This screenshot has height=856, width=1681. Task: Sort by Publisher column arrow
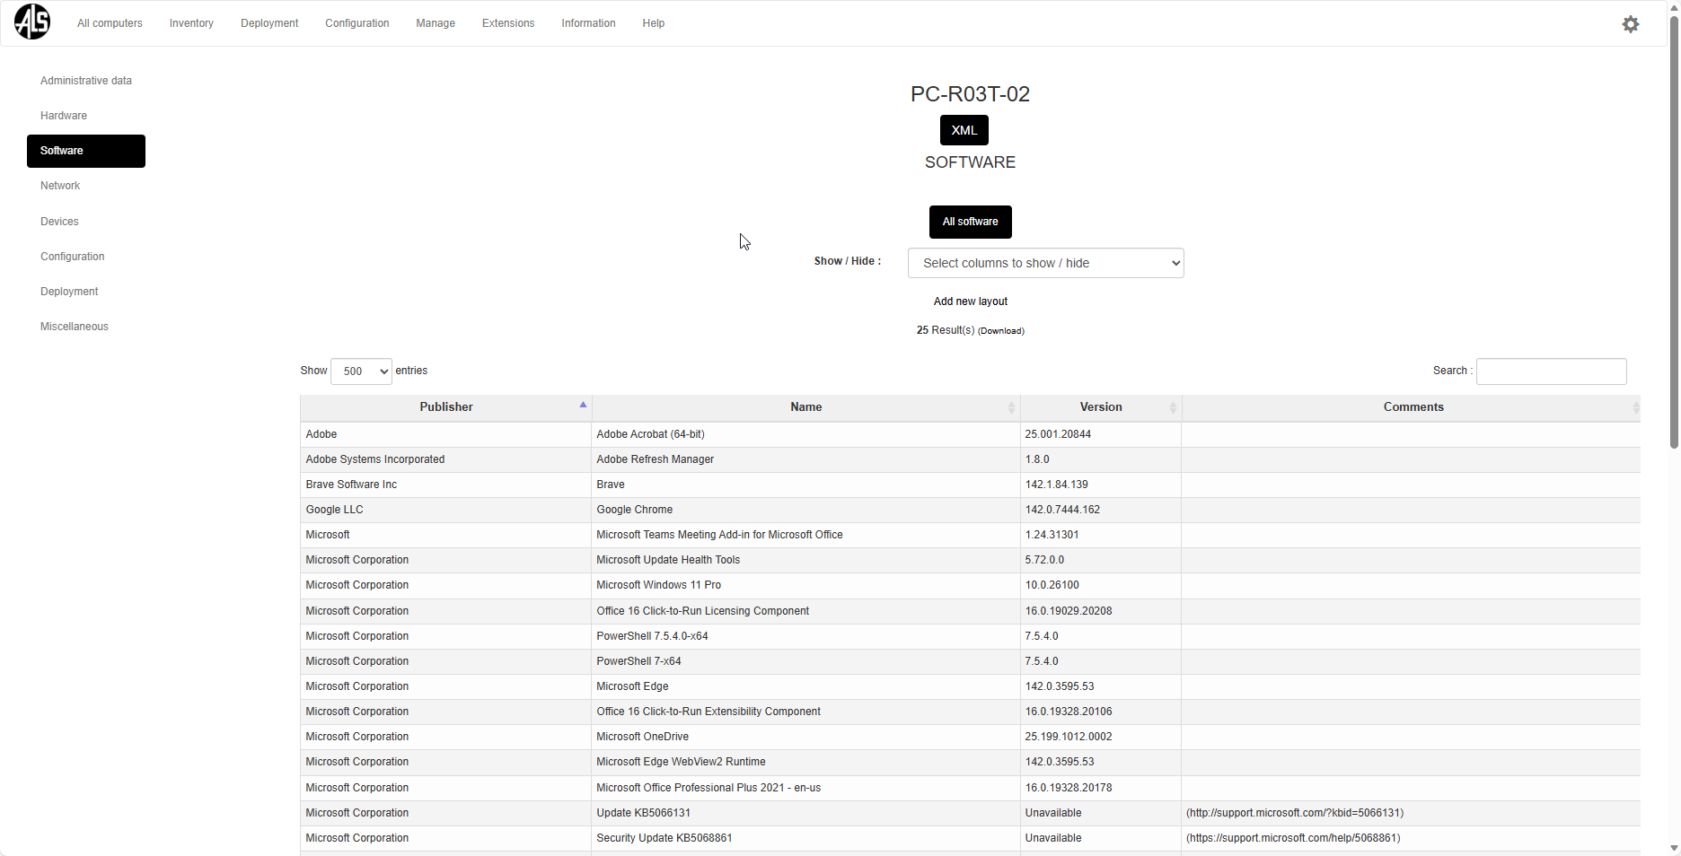[583, 406]
